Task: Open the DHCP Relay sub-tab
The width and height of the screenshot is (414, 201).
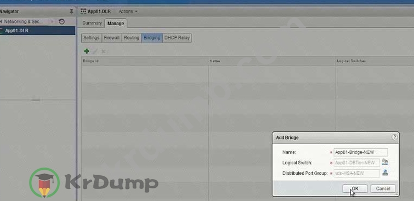Action: [177, 38]
